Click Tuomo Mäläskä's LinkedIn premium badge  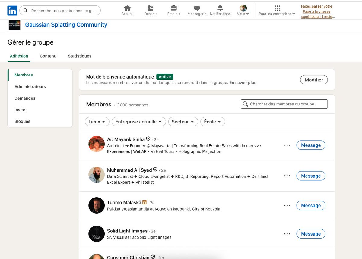point(144,202)
